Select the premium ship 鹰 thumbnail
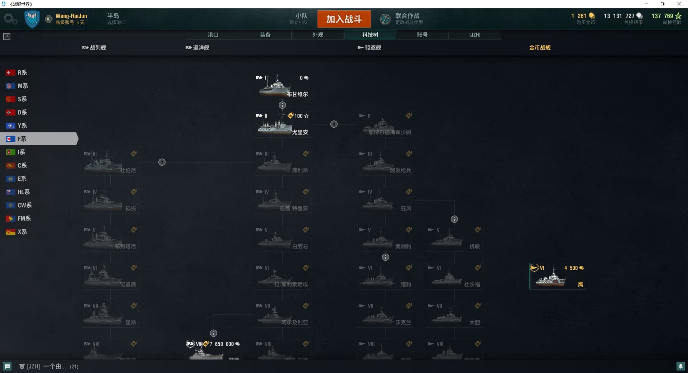 (558, 276)
